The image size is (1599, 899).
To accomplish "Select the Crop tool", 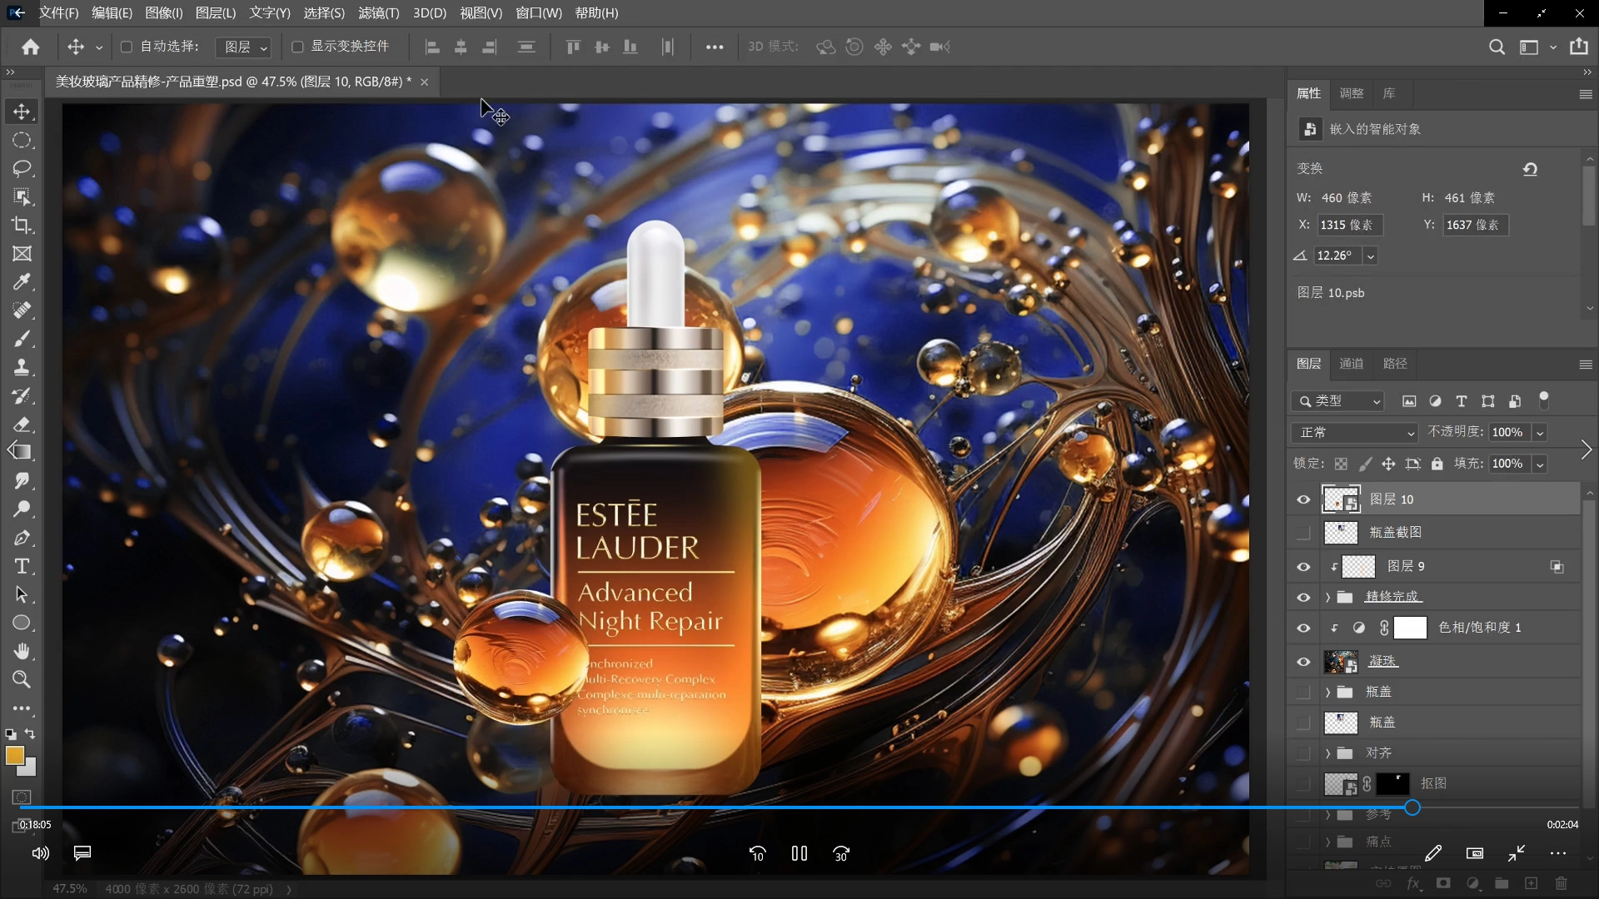I will pos(22,225).
